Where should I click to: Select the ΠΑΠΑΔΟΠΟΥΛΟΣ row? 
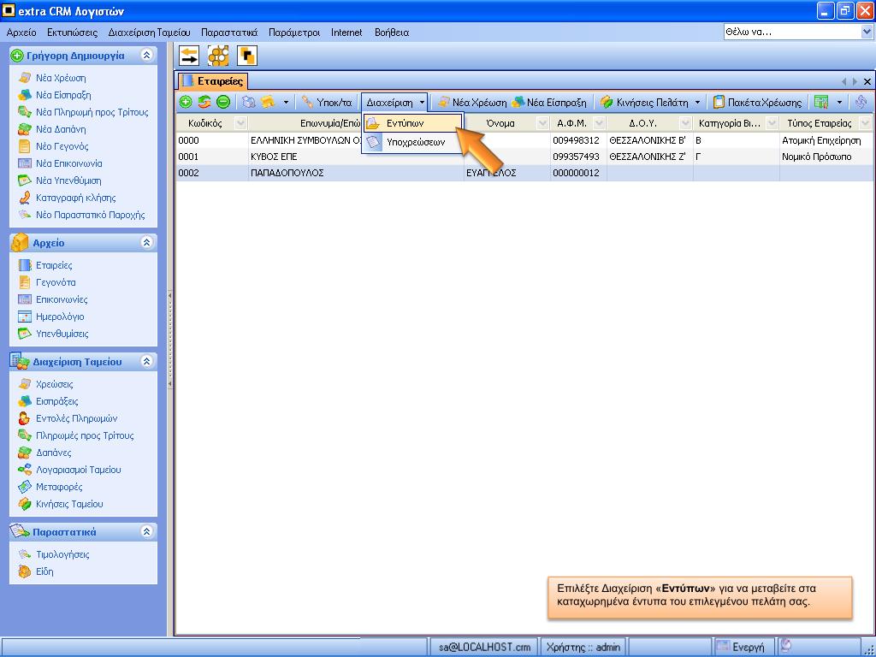point(524,173)
